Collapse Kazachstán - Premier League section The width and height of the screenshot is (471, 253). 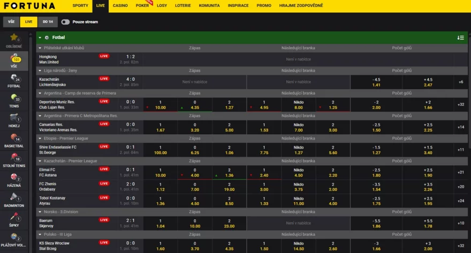tap(40, 161)
